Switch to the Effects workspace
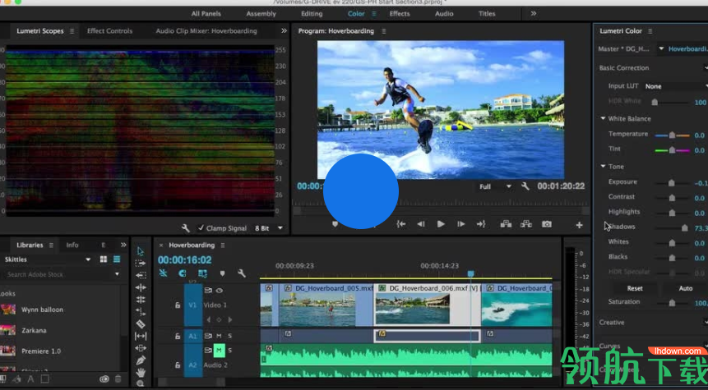708x390 pixels. pos(400,13)
